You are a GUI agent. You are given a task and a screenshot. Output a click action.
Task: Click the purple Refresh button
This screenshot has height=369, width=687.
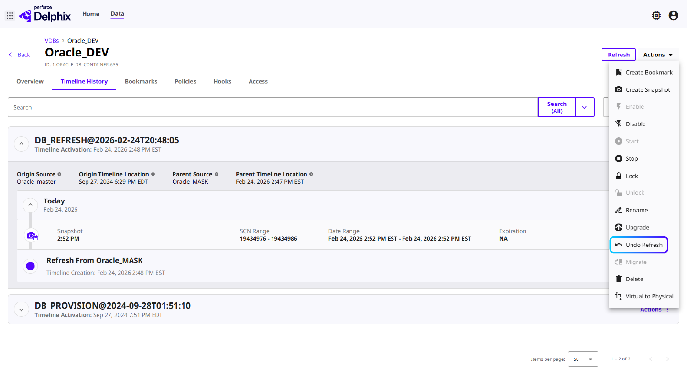click(619, 55)
